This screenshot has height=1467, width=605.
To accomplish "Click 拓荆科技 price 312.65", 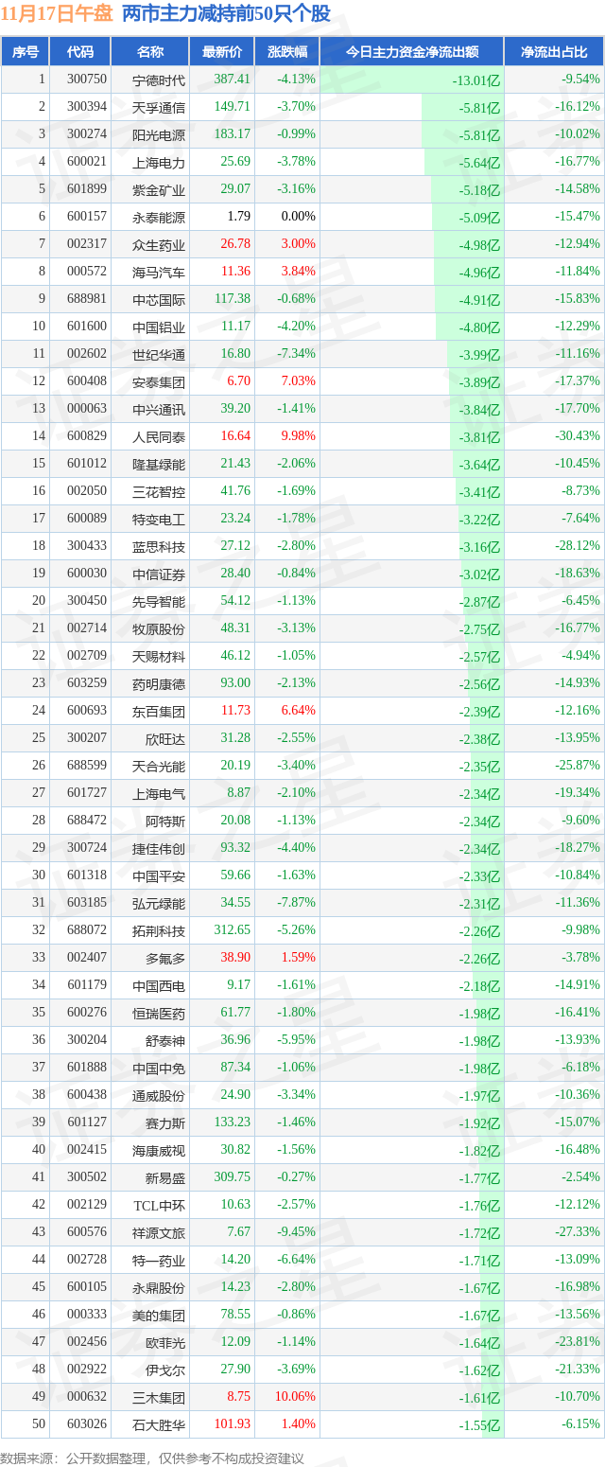I will click(x=232, y=930).
